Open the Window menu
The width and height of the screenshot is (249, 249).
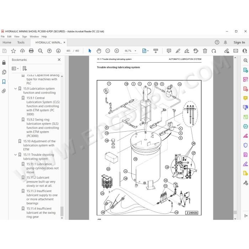34,37
